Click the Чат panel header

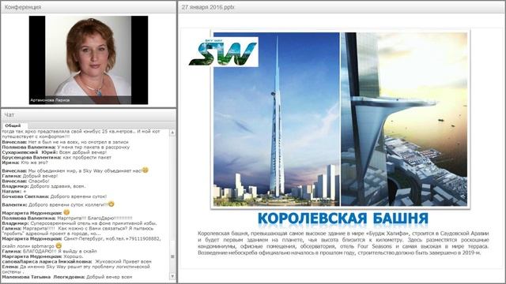tap(89, 114)
